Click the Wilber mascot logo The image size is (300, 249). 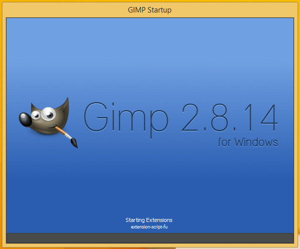[x=48, y=123]
